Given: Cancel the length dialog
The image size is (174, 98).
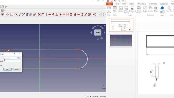Looking at the screenshot, I should tap(16, 69).
